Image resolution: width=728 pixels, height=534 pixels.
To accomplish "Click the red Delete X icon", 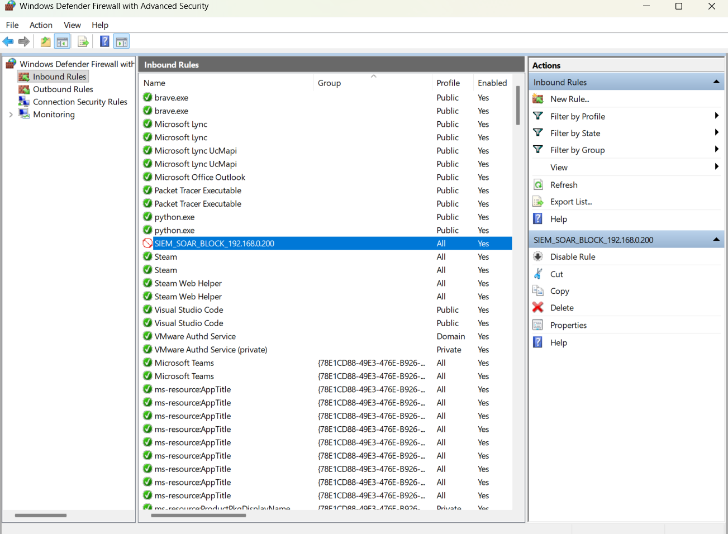I will click(x=538, y=307).
